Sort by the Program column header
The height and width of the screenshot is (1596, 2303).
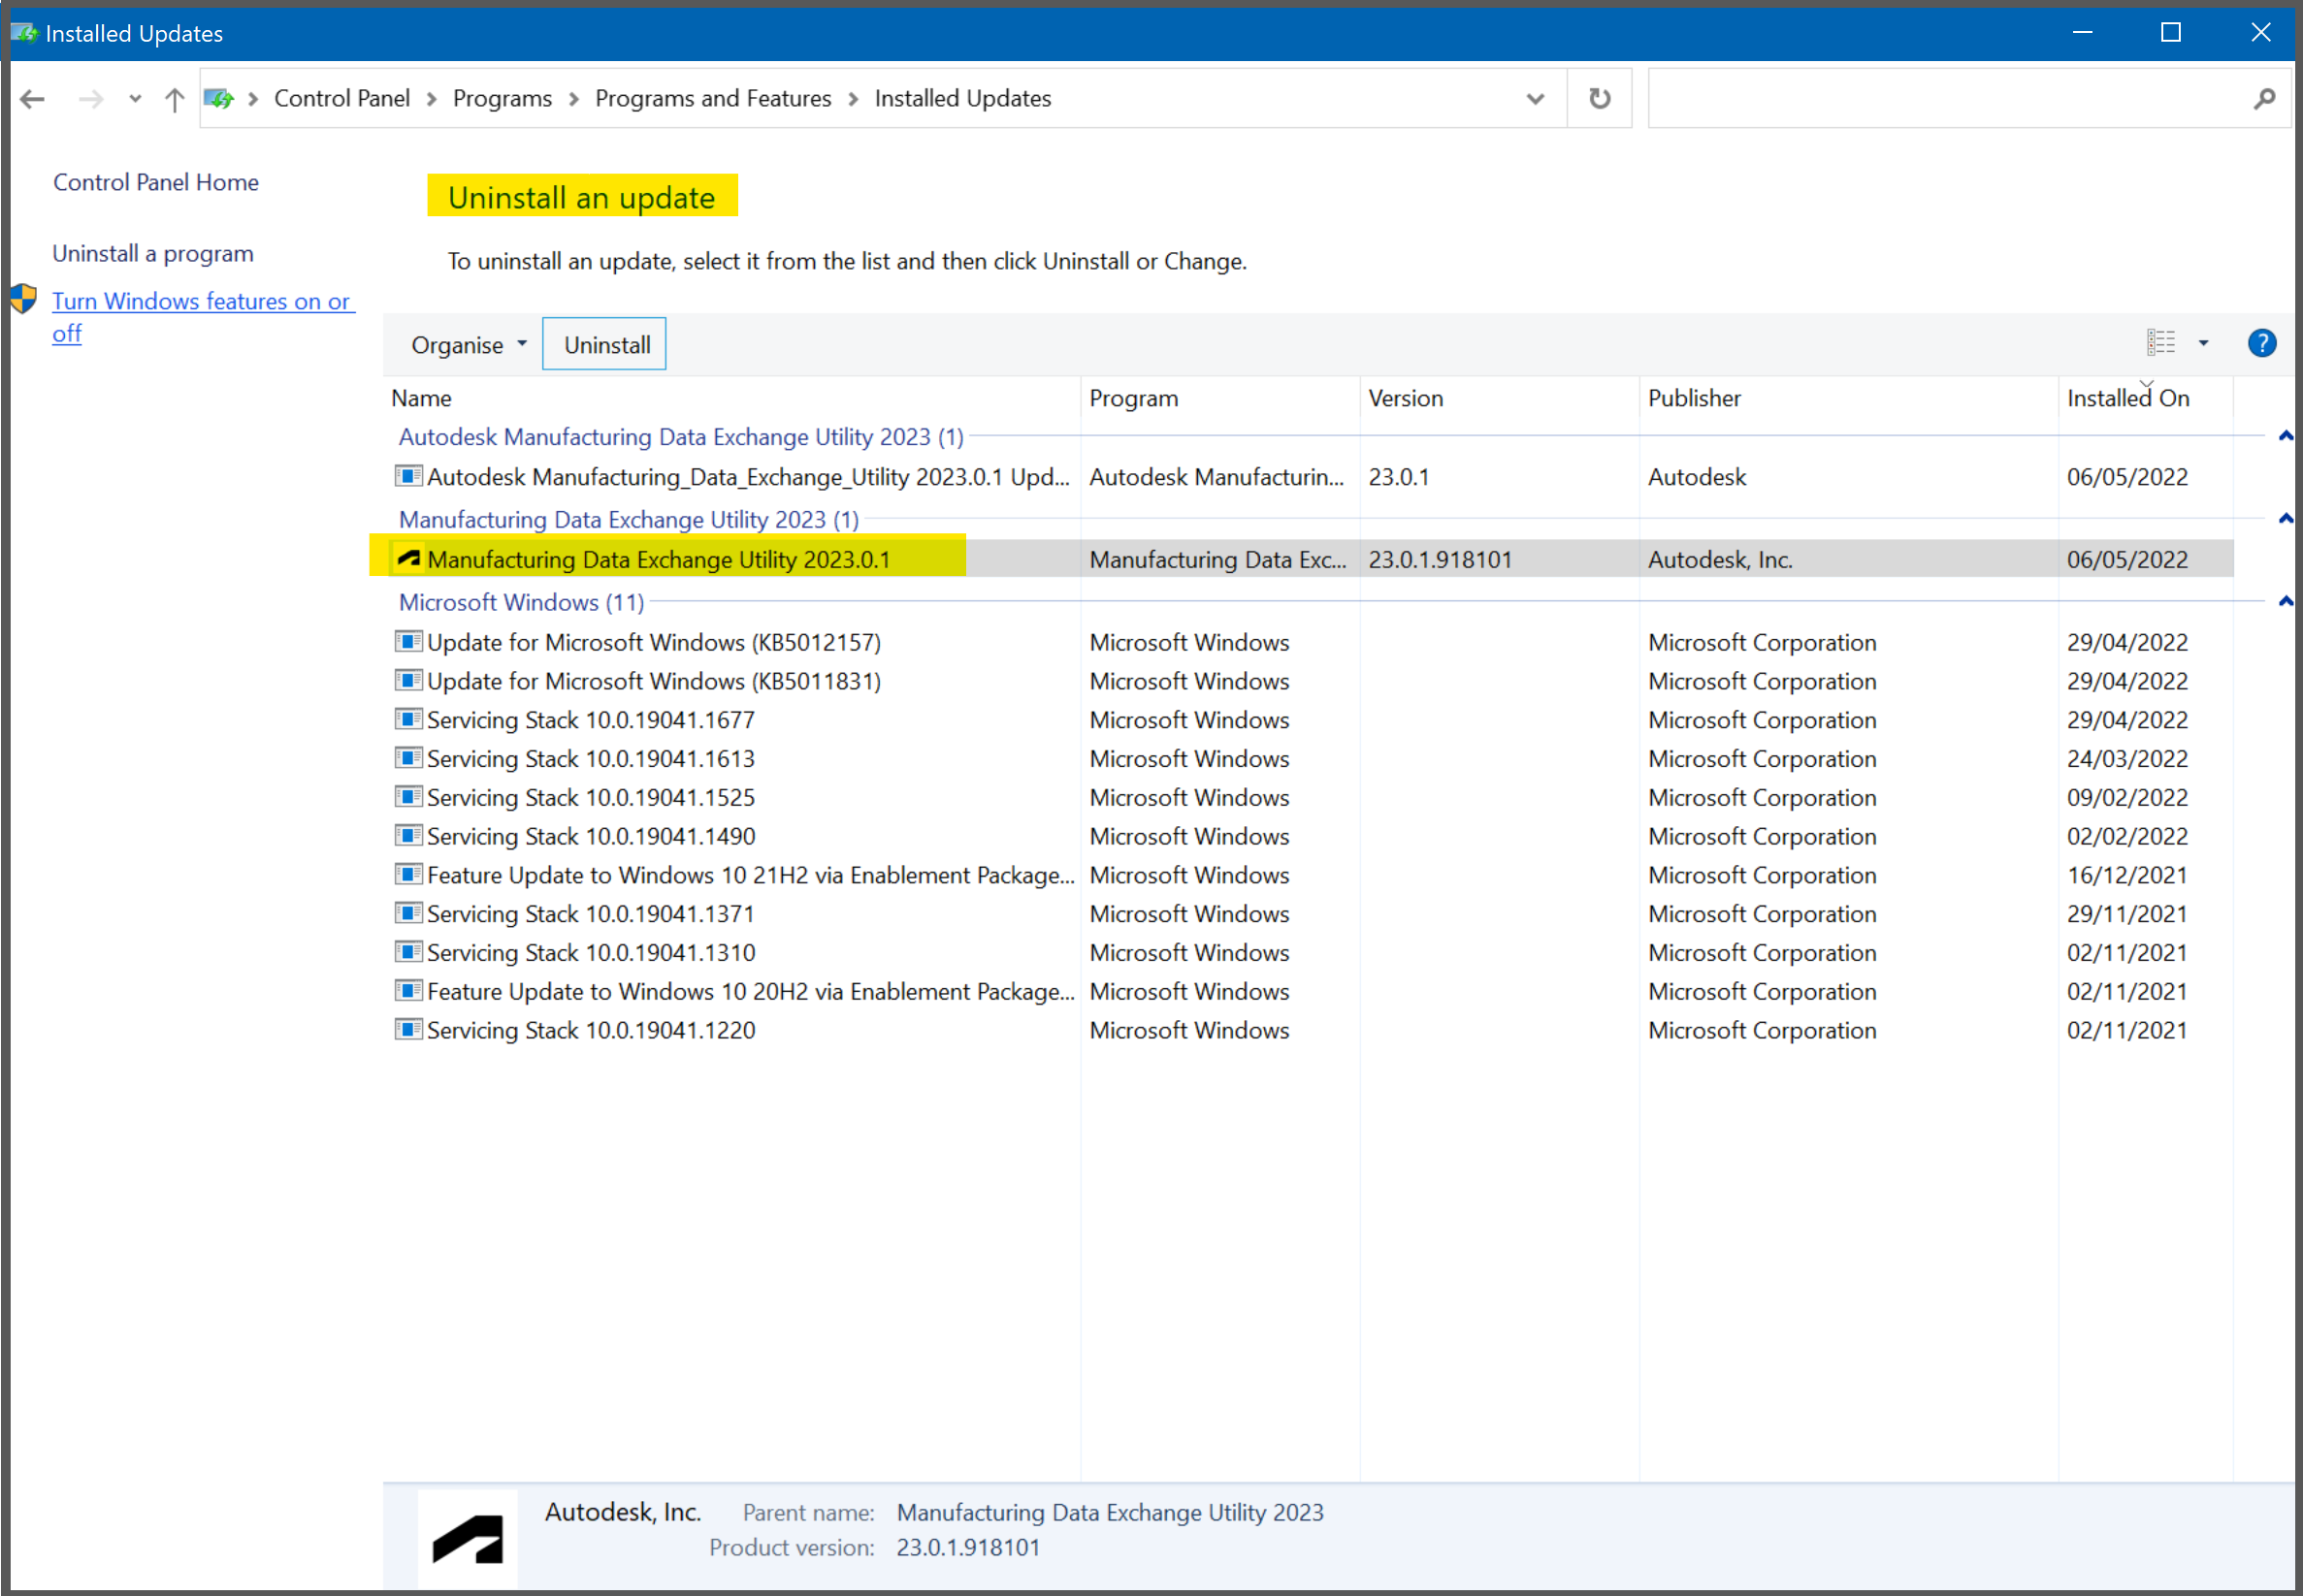pyautogui.click(x=1220, y=398)
